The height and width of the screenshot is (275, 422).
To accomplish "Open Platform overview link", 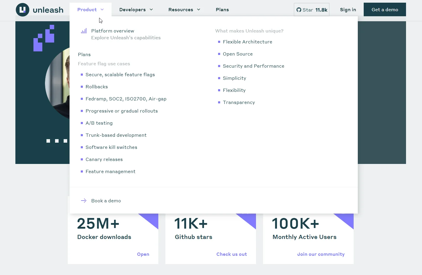I will [113, 31].
